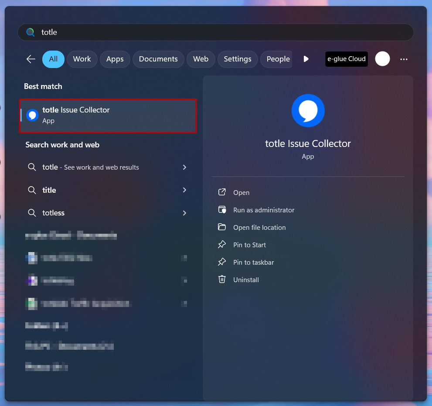Click magnifier icon beside 'totle' web result
This screenshot has height=406, width=432.
(x=32, y=167)
